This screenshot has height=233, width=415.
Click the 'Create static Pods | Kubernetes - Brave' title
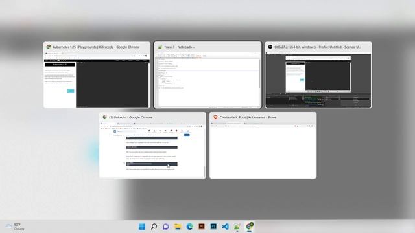click(248, 117)
